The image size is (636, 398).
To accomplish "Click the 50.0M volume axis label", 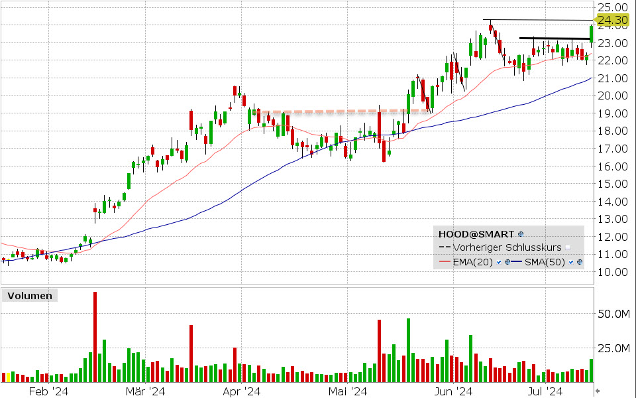I will (614, 314).
